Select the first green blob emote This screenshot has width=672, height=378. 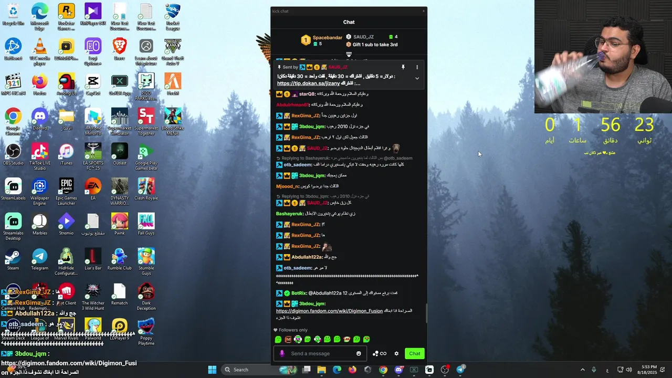[x=278, y=340]
